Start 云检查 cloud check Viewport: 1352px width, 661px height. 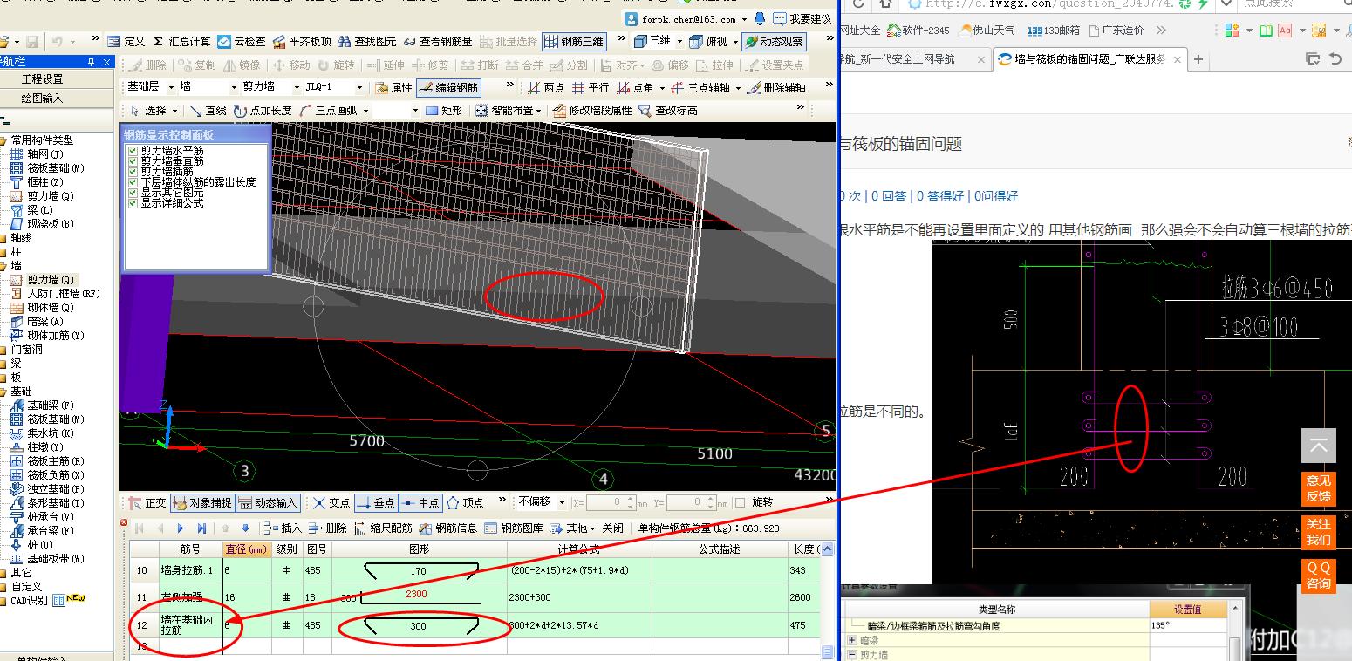coord(242,41)
